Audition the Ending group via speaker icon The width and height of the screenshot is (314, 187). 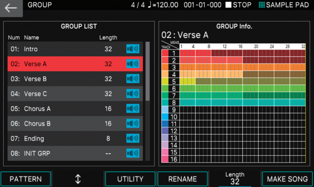tap(133, 138)
